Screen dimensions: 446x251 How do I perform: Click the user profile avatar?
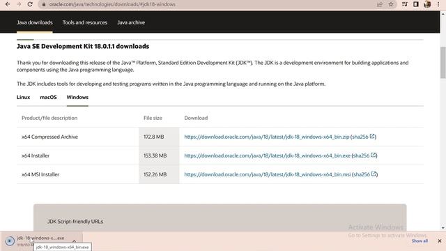(x=427, y=4)
